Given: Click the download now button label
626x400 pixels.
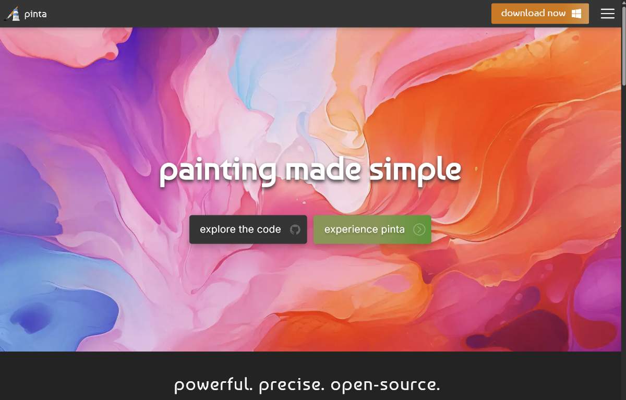Looking at the screenshot, I should 533,14.
